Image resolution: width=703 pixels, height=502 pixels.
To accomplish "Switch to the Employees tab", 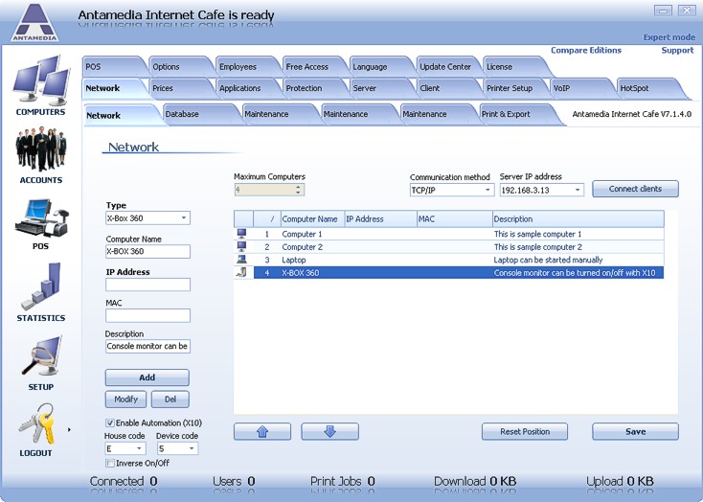I will [246, 67].
